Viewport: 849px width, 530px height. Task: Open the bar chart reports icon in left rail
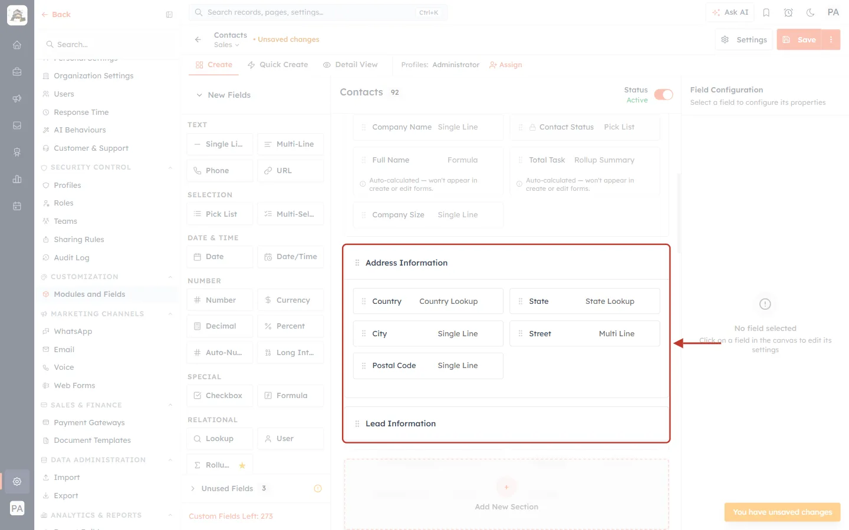point(17,179)
